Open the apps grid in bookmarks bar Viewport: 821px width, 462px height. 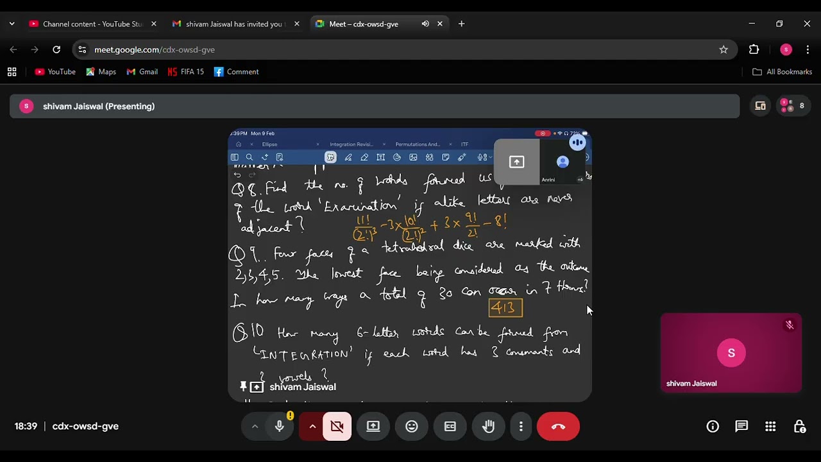pos(12,72)
